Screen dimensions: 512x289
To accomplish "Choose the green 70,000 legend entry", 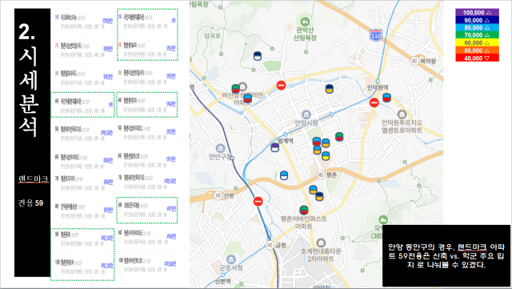I will click(x=477, y=35).
